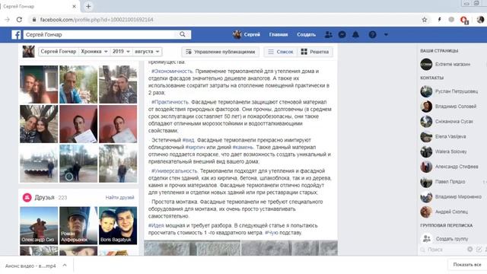Open the friend requests icon
This screenshot has height=274, width=487.
(x=328, y=34)
